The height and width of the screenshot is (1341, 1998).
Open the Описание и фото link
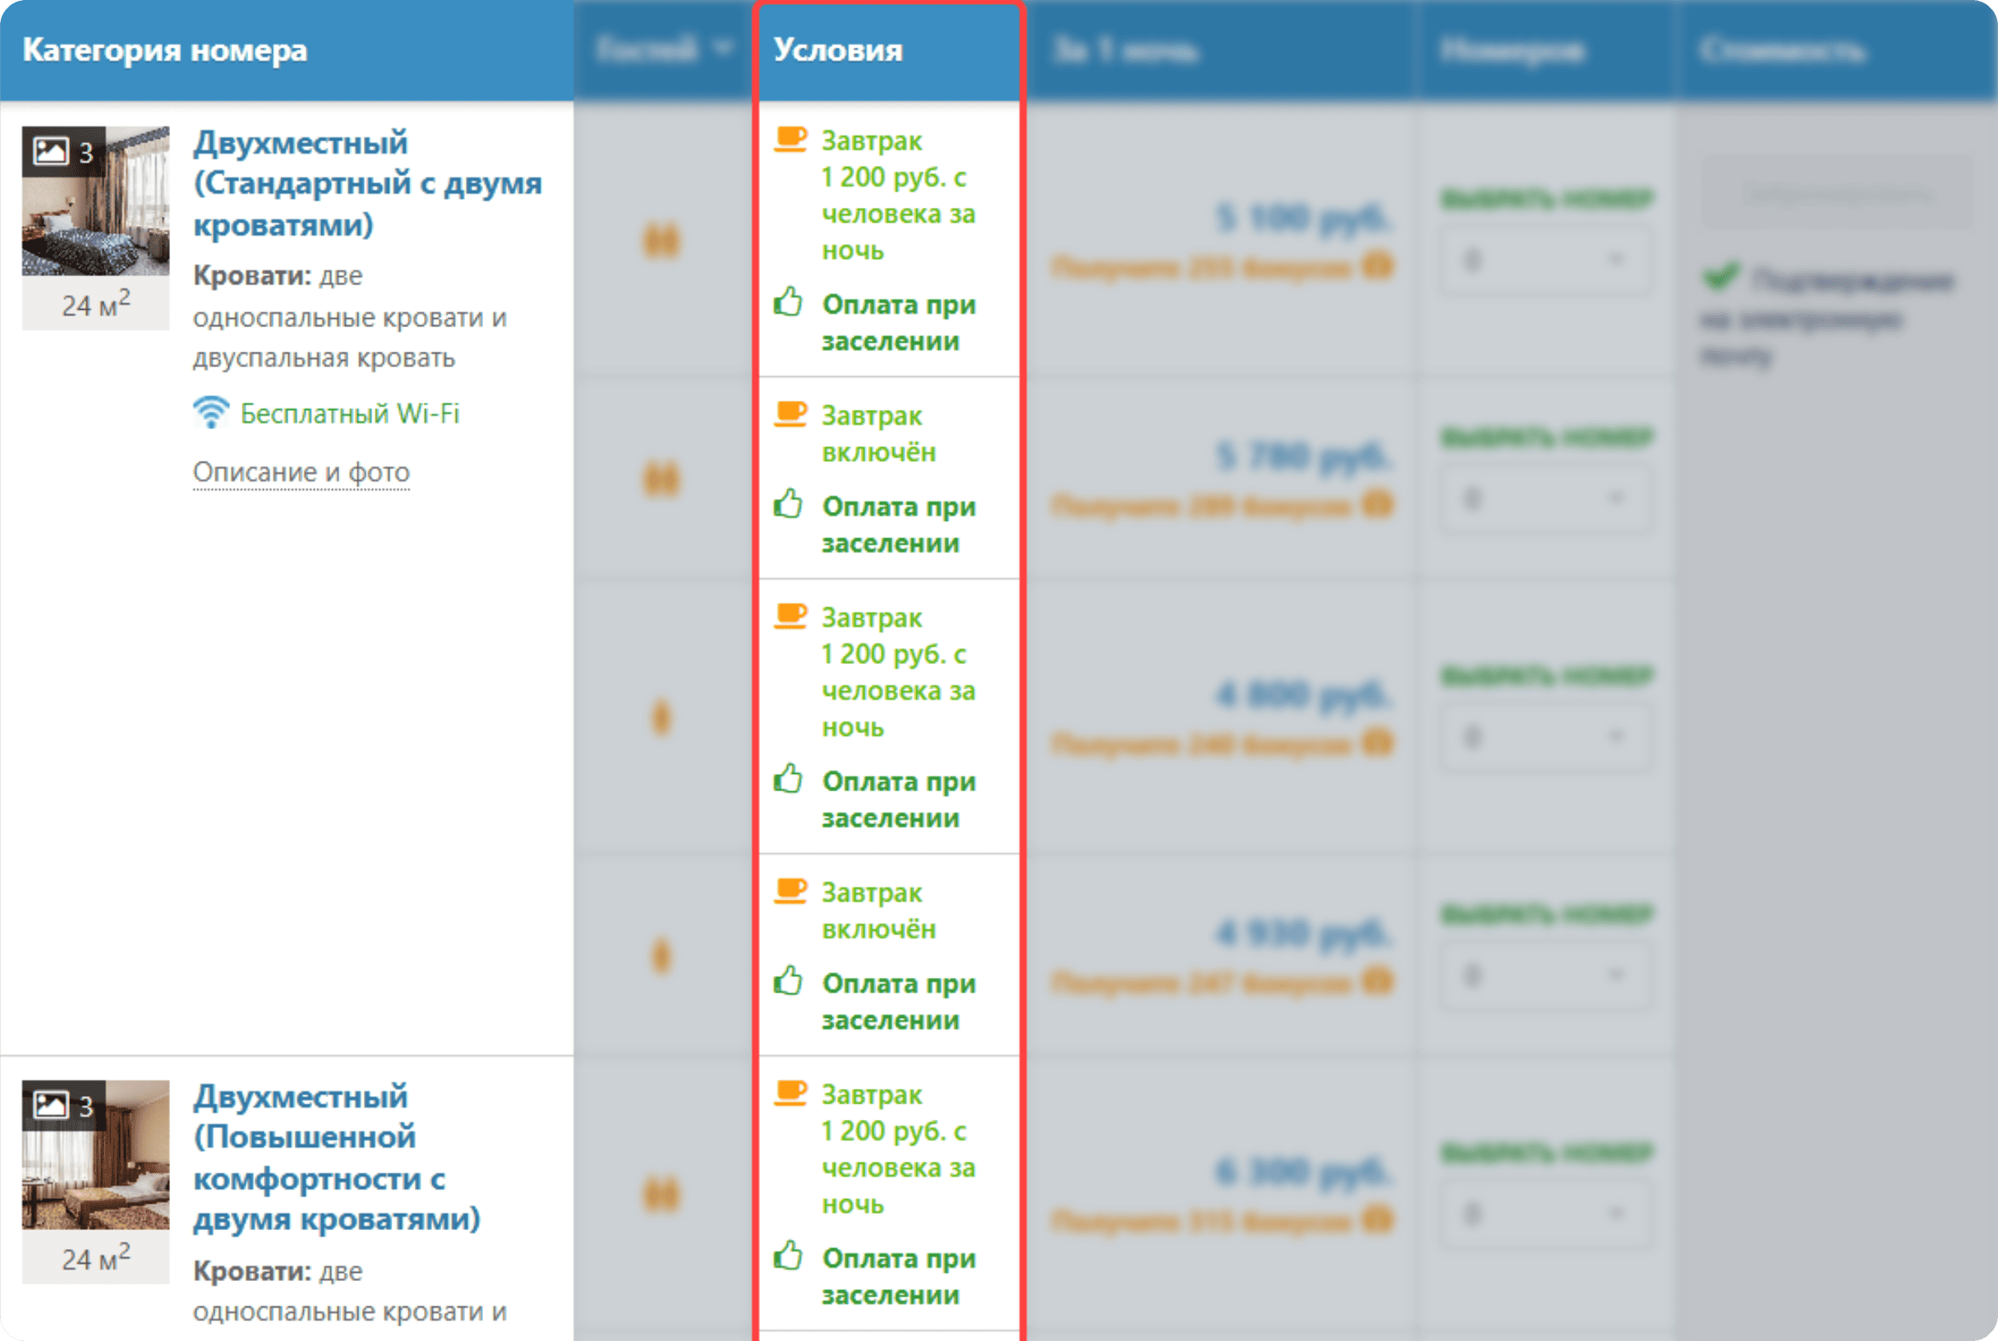[x=301, y=472]
